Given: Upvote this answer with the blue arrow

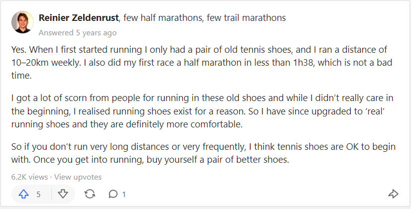Looking at the screenshot, I should click(x=23, y=194).
